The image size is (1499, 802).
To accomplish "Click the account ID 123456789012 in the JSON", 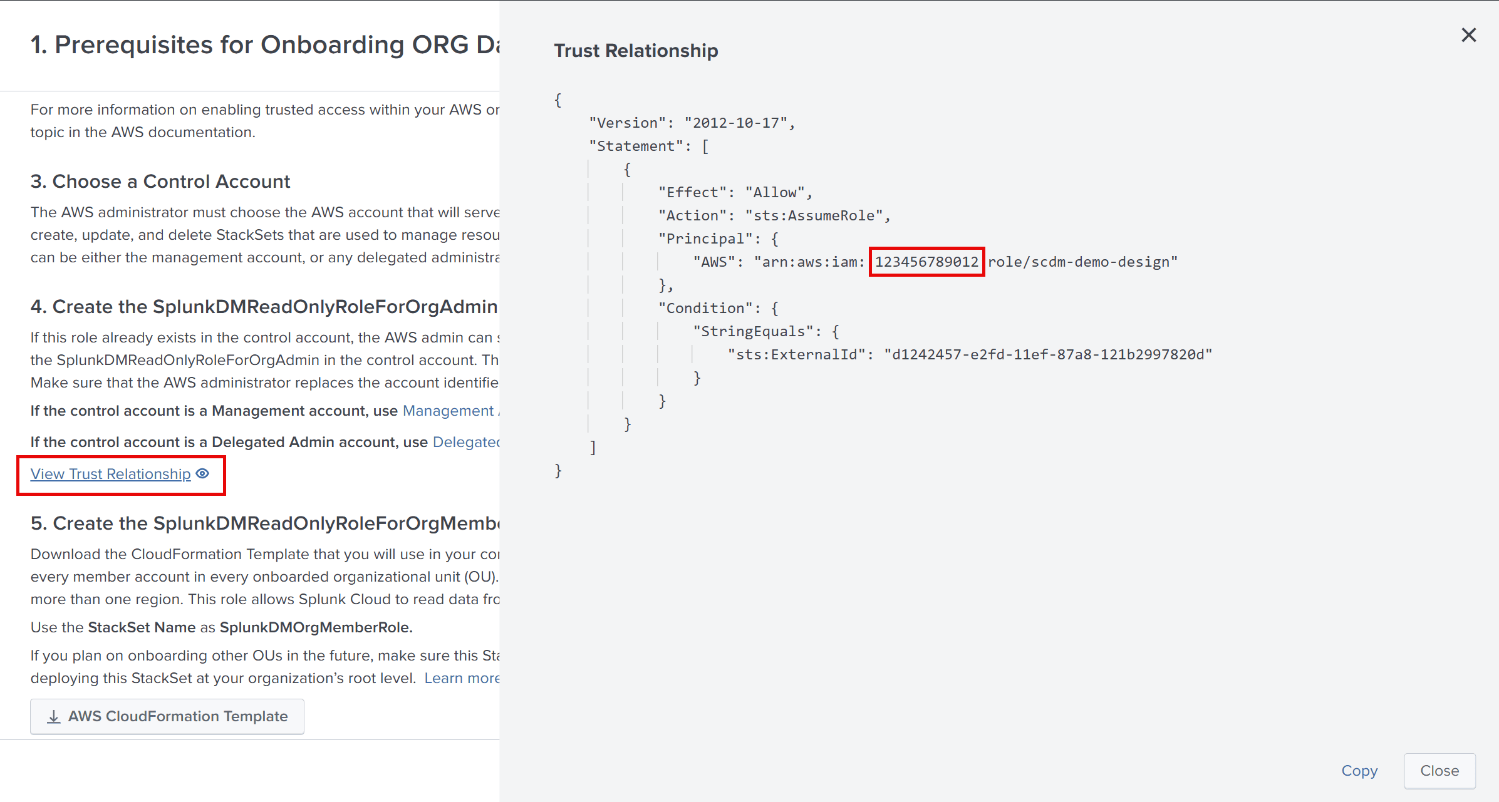I will coord(926,262).
